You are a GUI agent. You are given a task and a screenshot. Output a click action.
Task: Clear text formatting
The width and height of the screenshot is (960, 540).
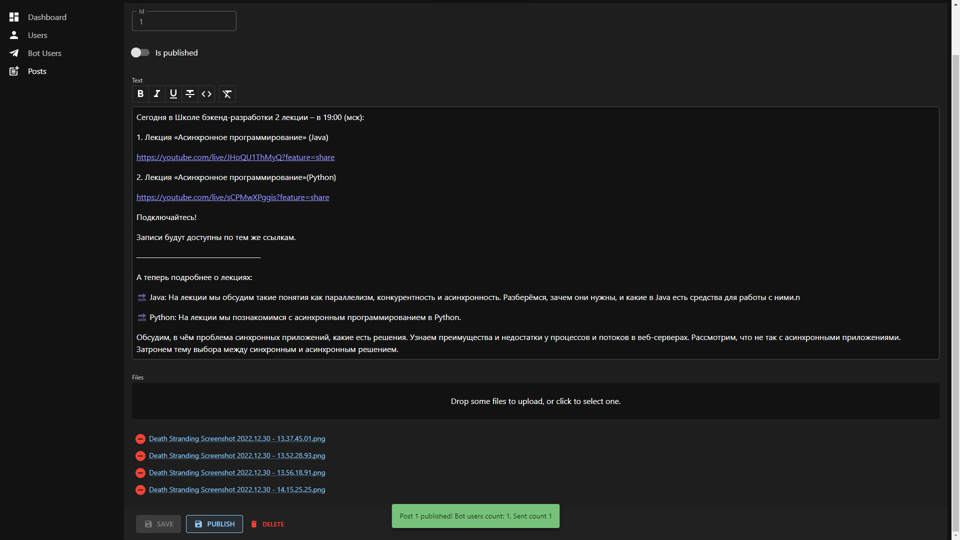(227, 94)
